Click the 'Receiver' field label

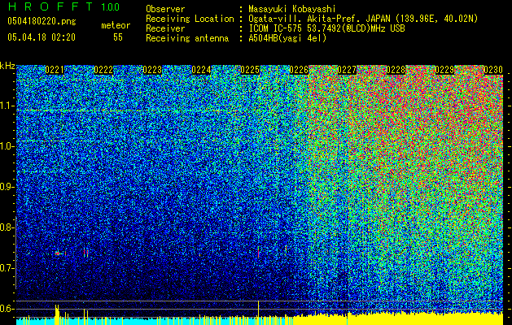coord(165,28)
